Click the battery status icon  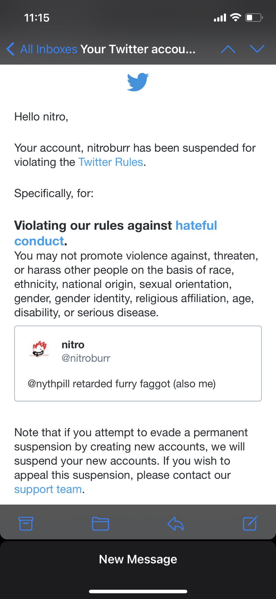pos(254,18)
